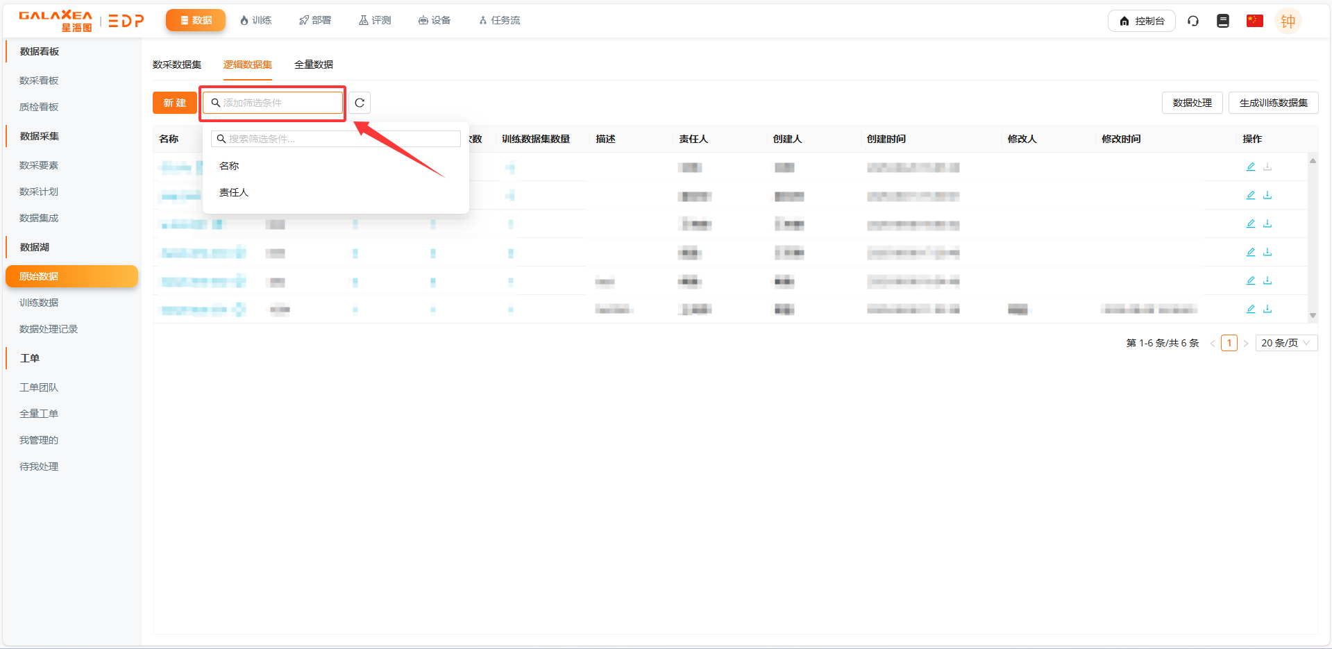The image size is (1332, 649).
Task: Select 名称 from the filter dropdown list
Action: [229, 166]
